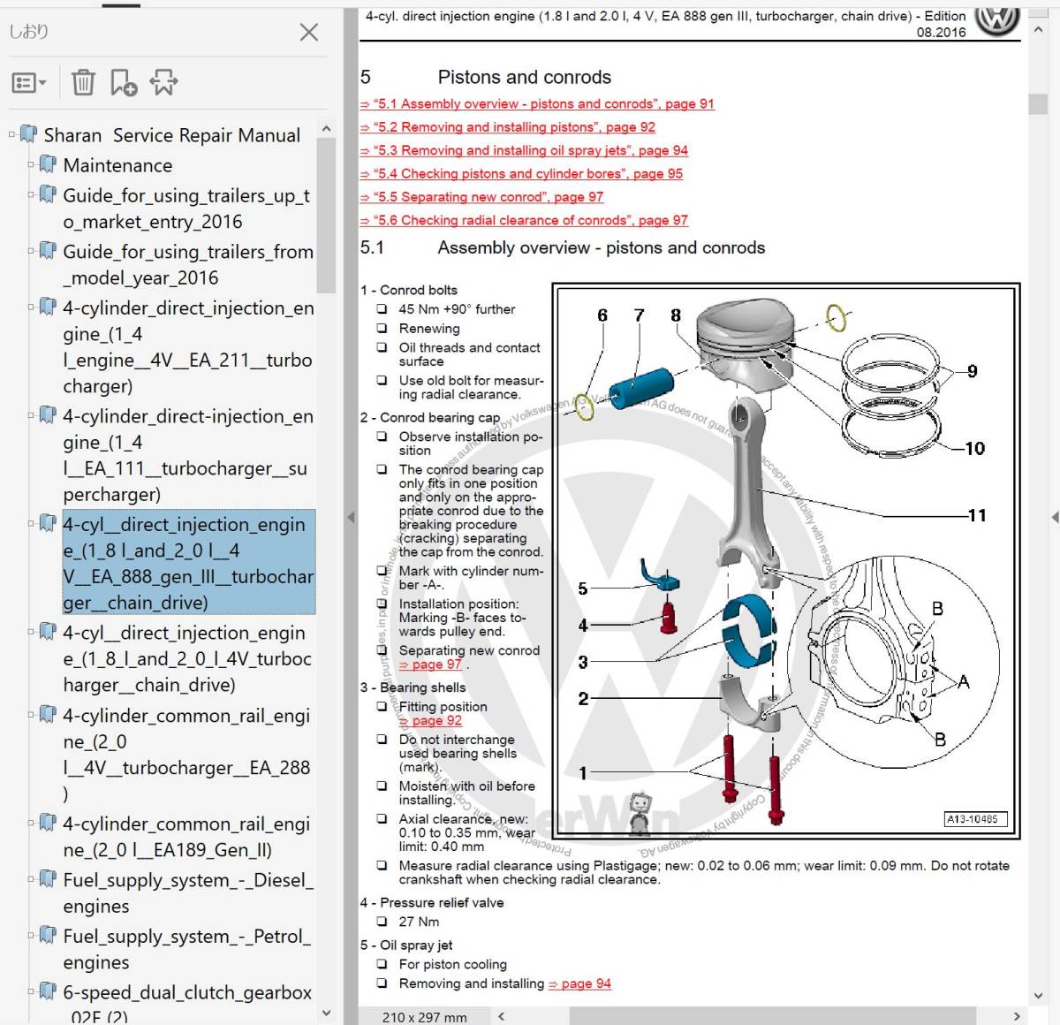This screenshot has width=1060, height=1025.
Task: Open 1_8_l and 2_0_l 4V_turbocharger bookmark
Action: (187, 658)
